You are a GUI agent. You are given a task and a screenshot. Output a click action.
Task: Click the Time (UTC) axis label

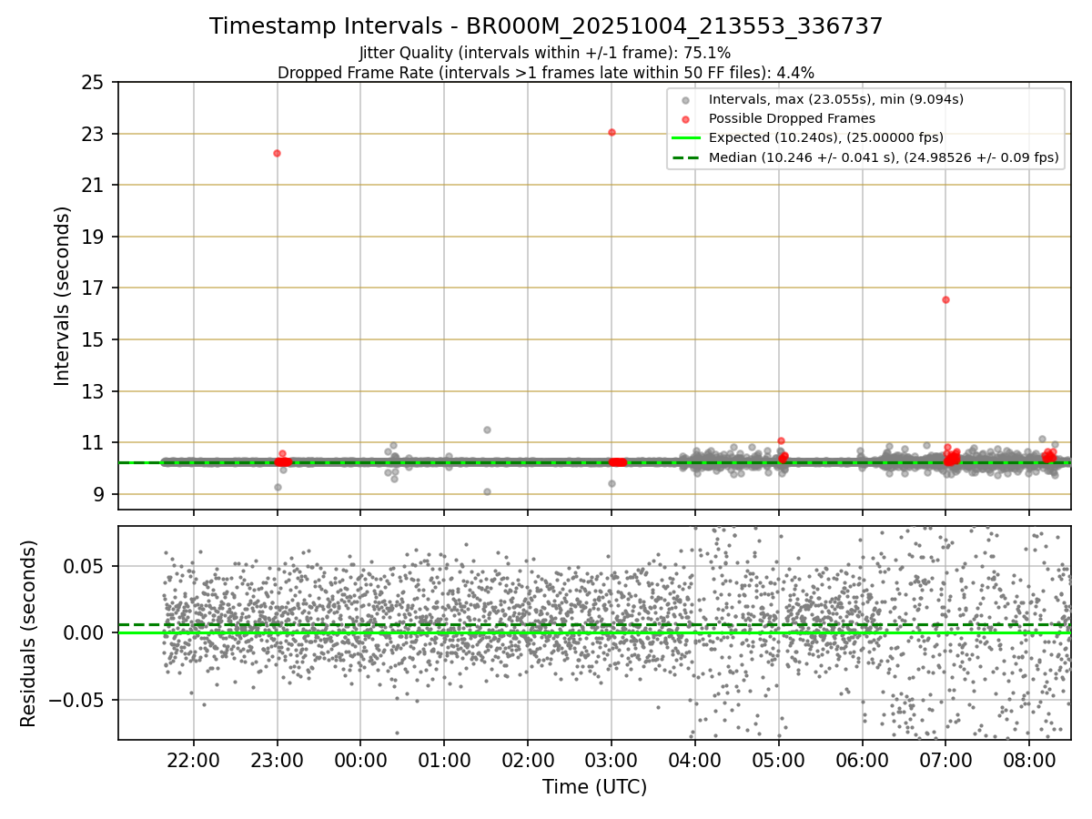click(594, 787)
